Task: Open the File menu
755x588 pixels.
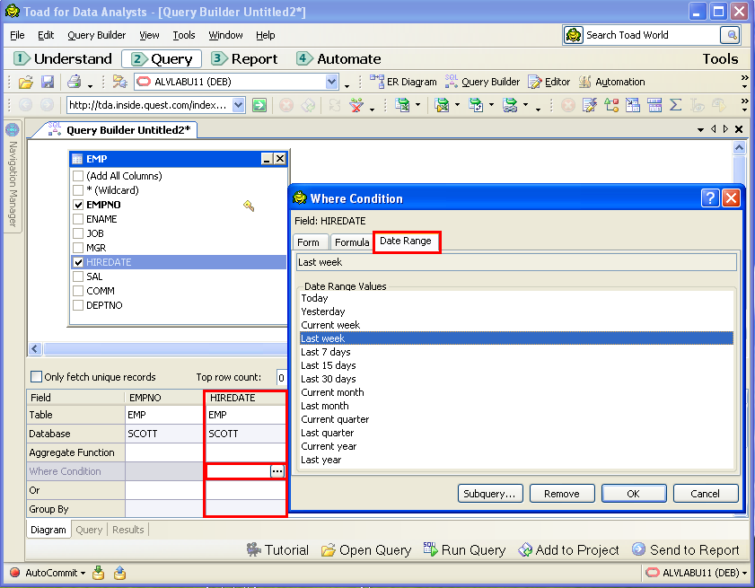Action: coord(17,35)
